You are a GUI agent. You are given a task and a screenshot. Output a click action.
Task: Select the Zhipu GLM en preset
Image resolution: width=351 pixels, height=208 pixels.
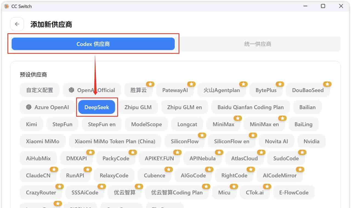coord(185,107)
